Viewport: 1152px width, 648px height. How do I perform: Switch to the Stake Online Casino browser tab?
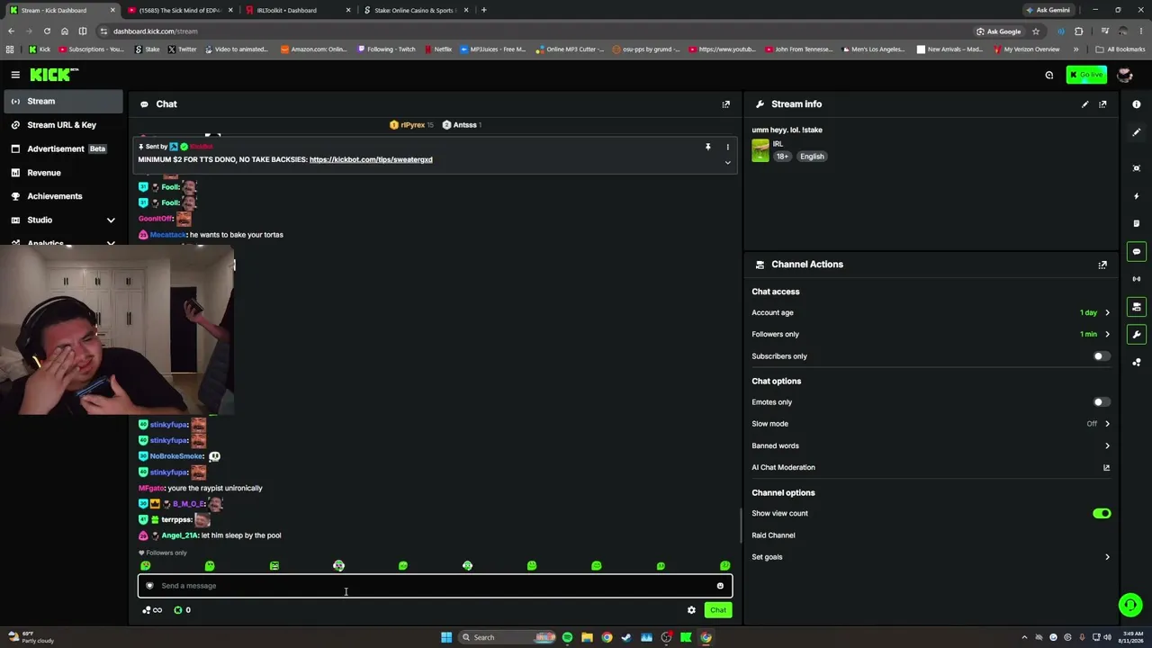point(416,10)
